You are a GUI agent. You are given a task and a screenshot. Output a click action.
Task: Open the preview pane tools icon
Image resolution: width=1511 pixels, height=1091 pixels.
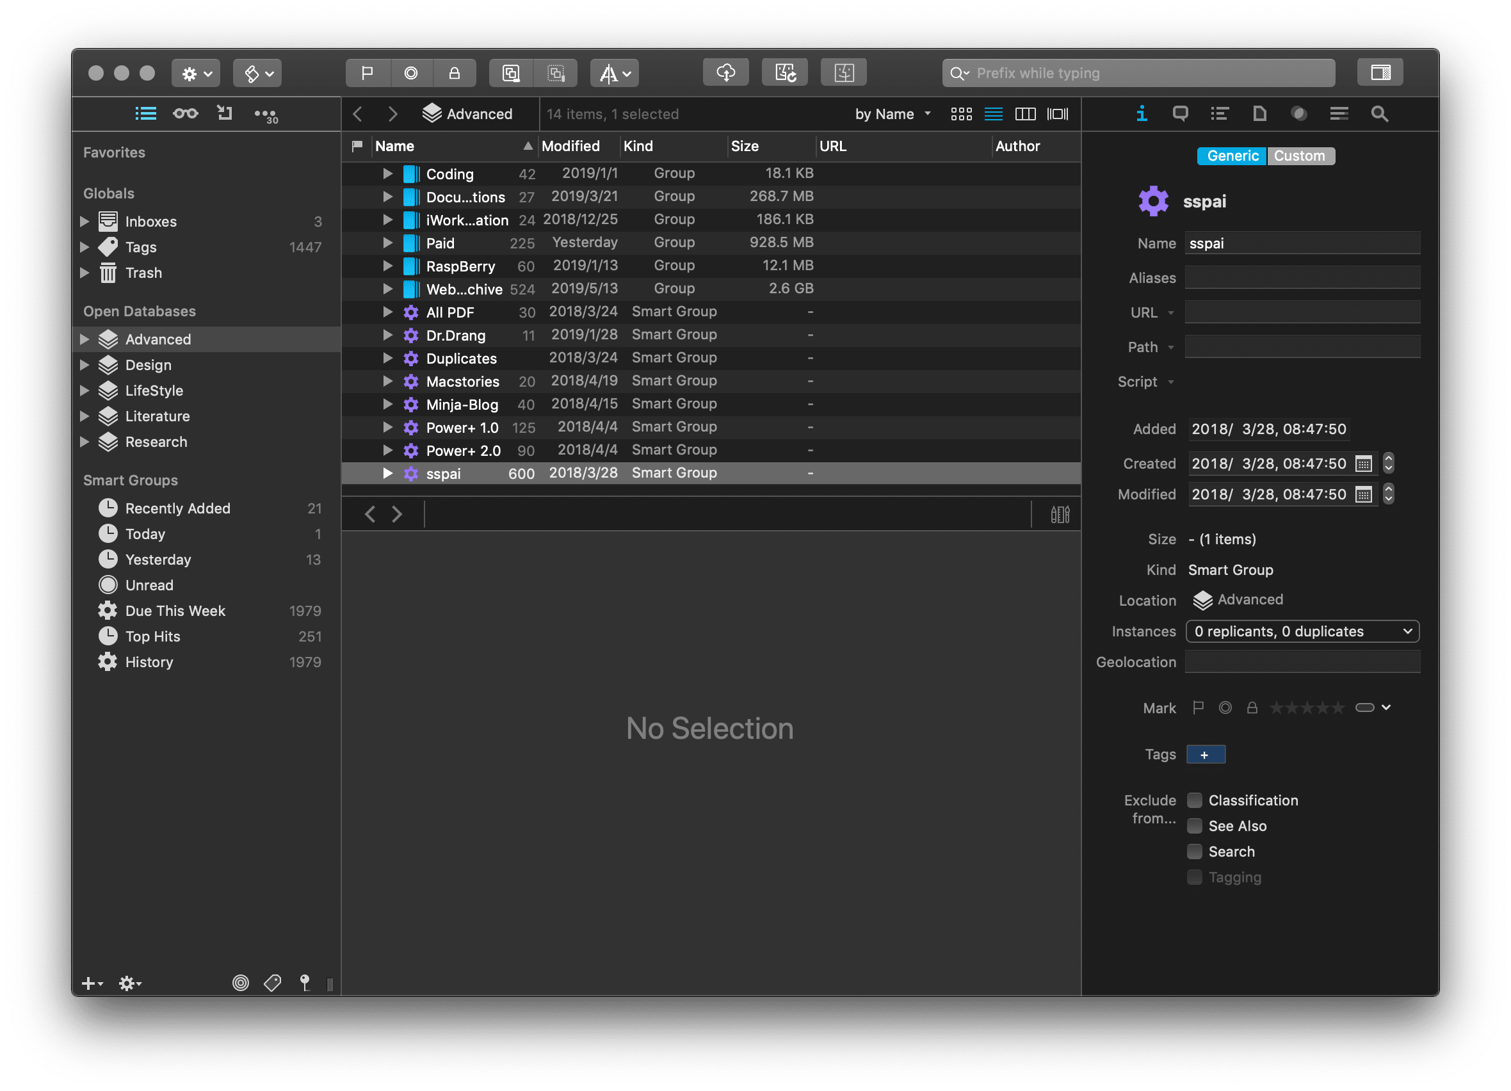click(x=1060, y=514)
